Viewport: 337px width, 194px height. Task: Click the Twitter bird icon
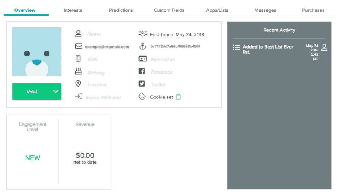point(142,84)
